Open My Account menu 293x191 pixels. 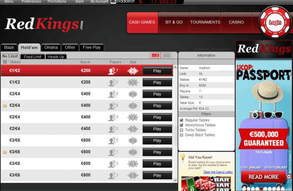tap(99, 2)
